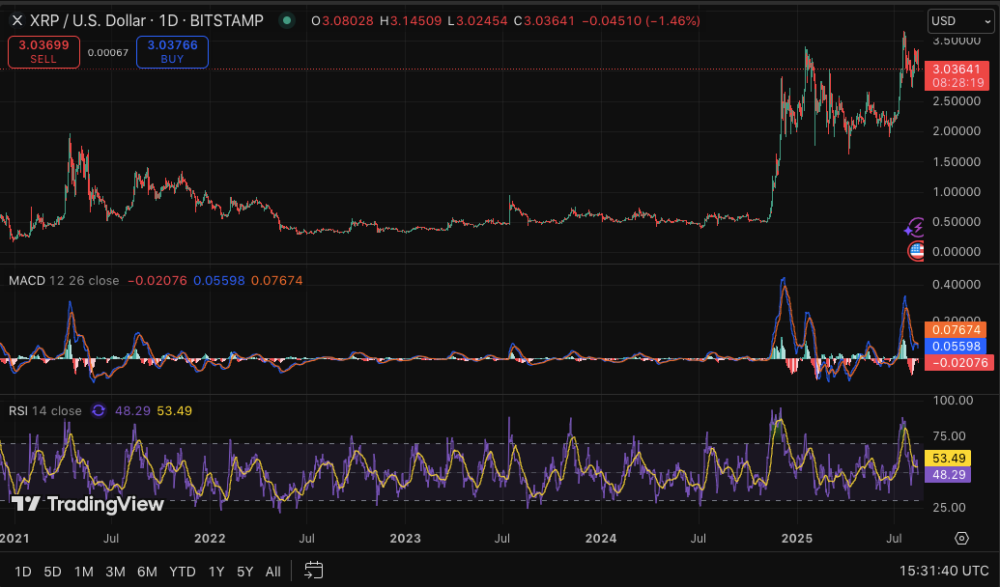Select the 1D time range

tap(23, 572)
